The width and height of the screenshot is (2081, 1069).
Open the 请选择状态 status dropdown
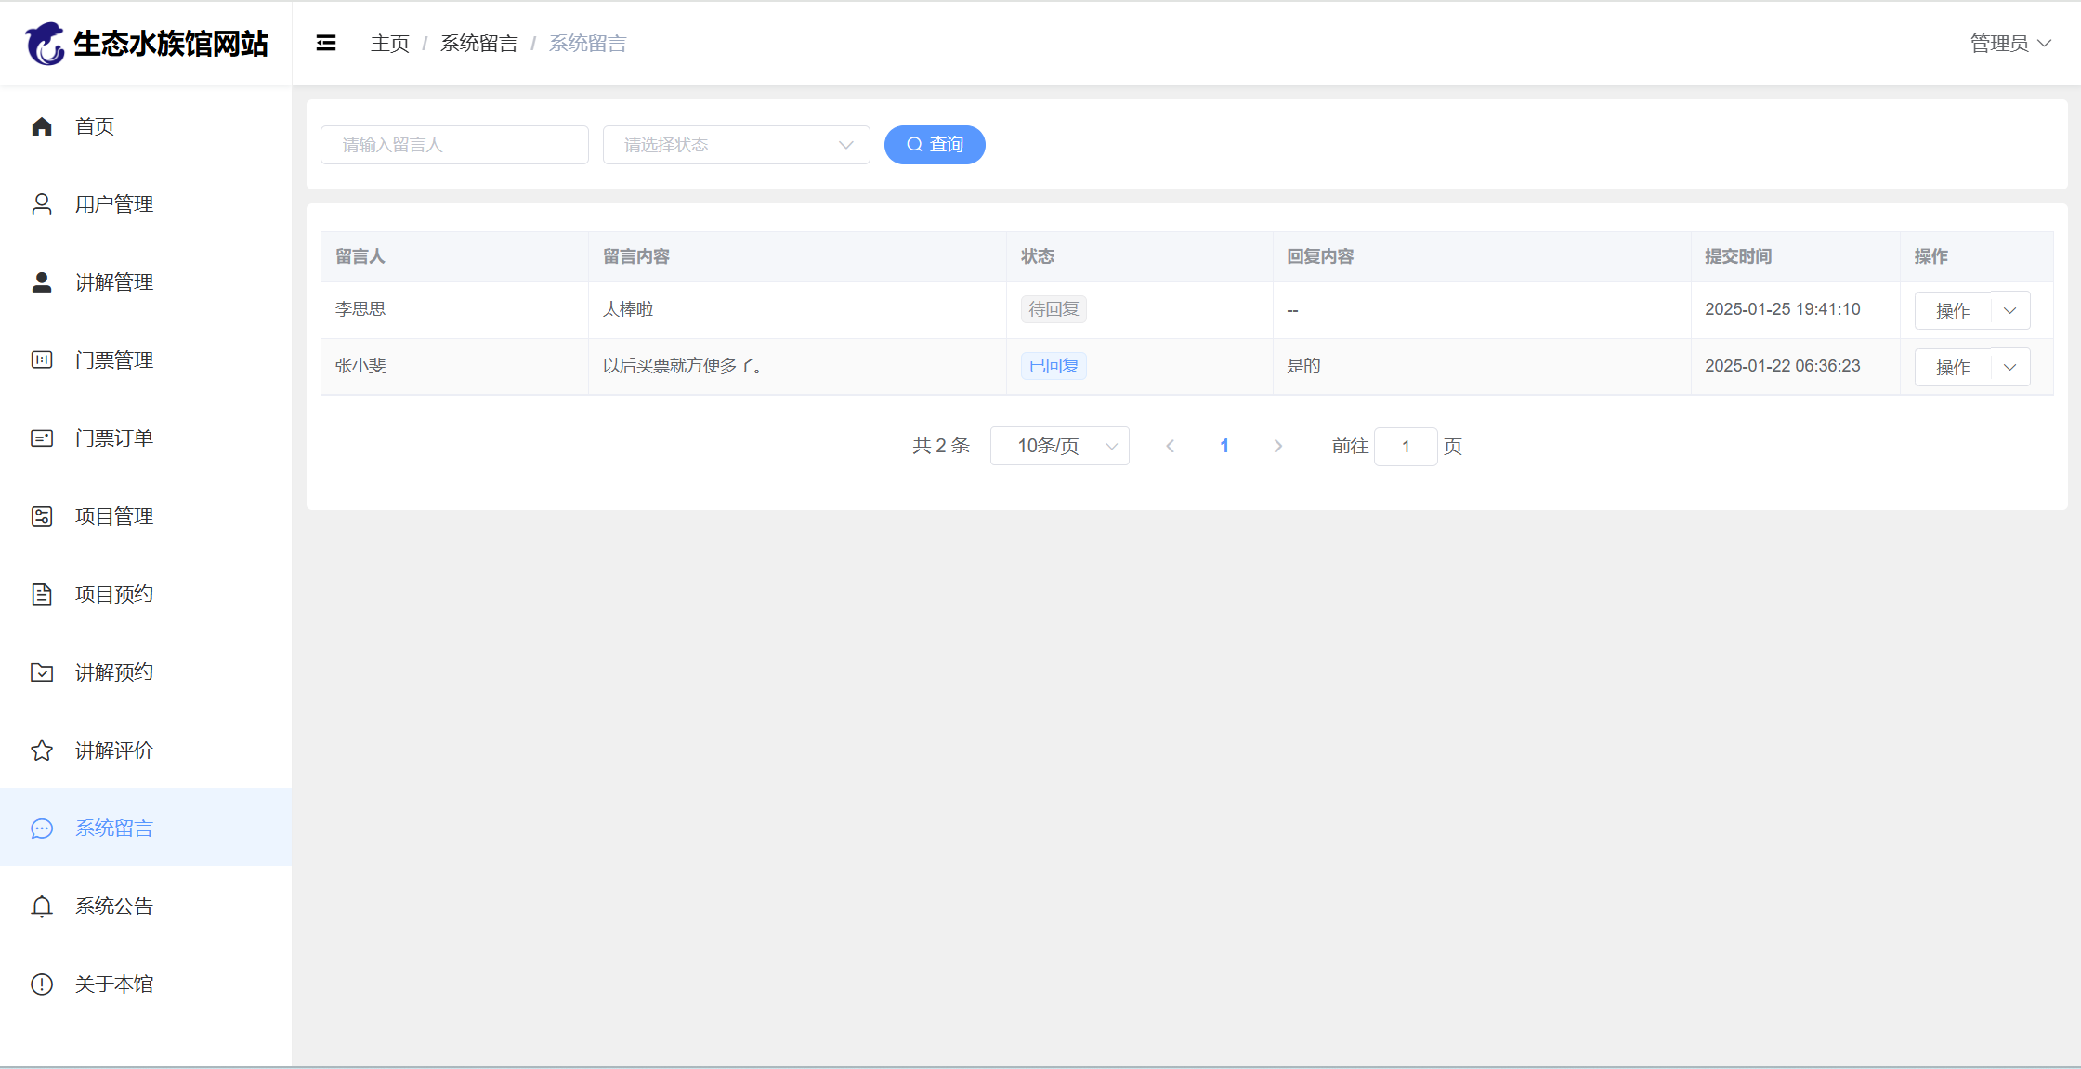pos(736,145)
